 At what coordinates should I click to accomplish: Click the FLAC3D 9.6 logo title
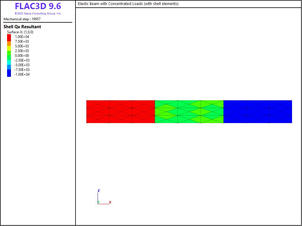click(x=38, y=6)
